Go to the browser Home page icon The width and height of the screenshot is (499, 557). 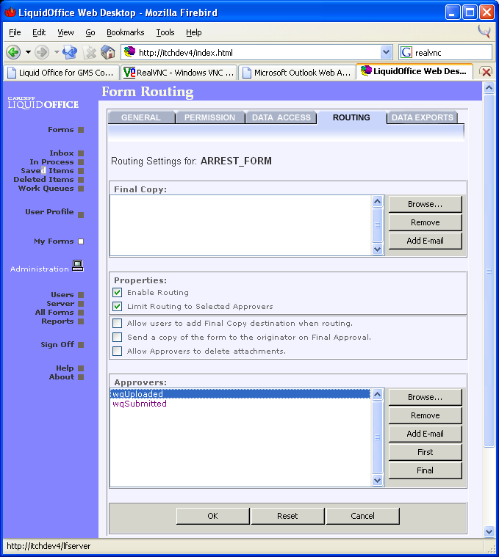tap(108, 52)
